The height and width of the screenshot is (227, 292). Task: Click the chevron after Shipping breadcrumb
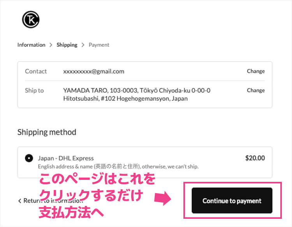pos(83,45)
